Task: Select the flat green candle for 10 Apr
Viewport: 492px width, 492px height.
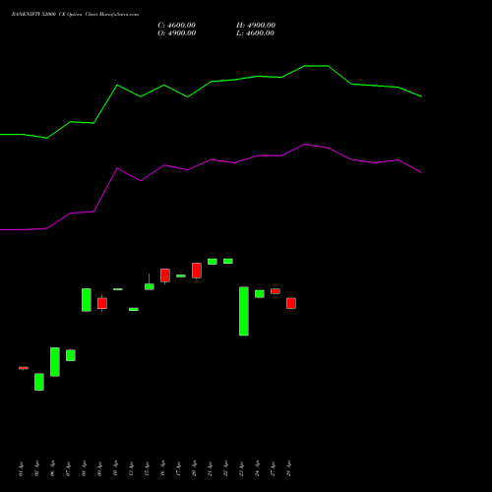Action: coord(118,289)
